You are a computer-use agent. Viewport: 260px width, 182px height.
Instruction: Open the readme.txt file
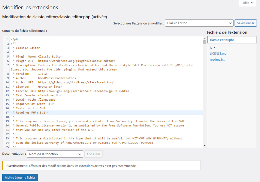[217, 60]
